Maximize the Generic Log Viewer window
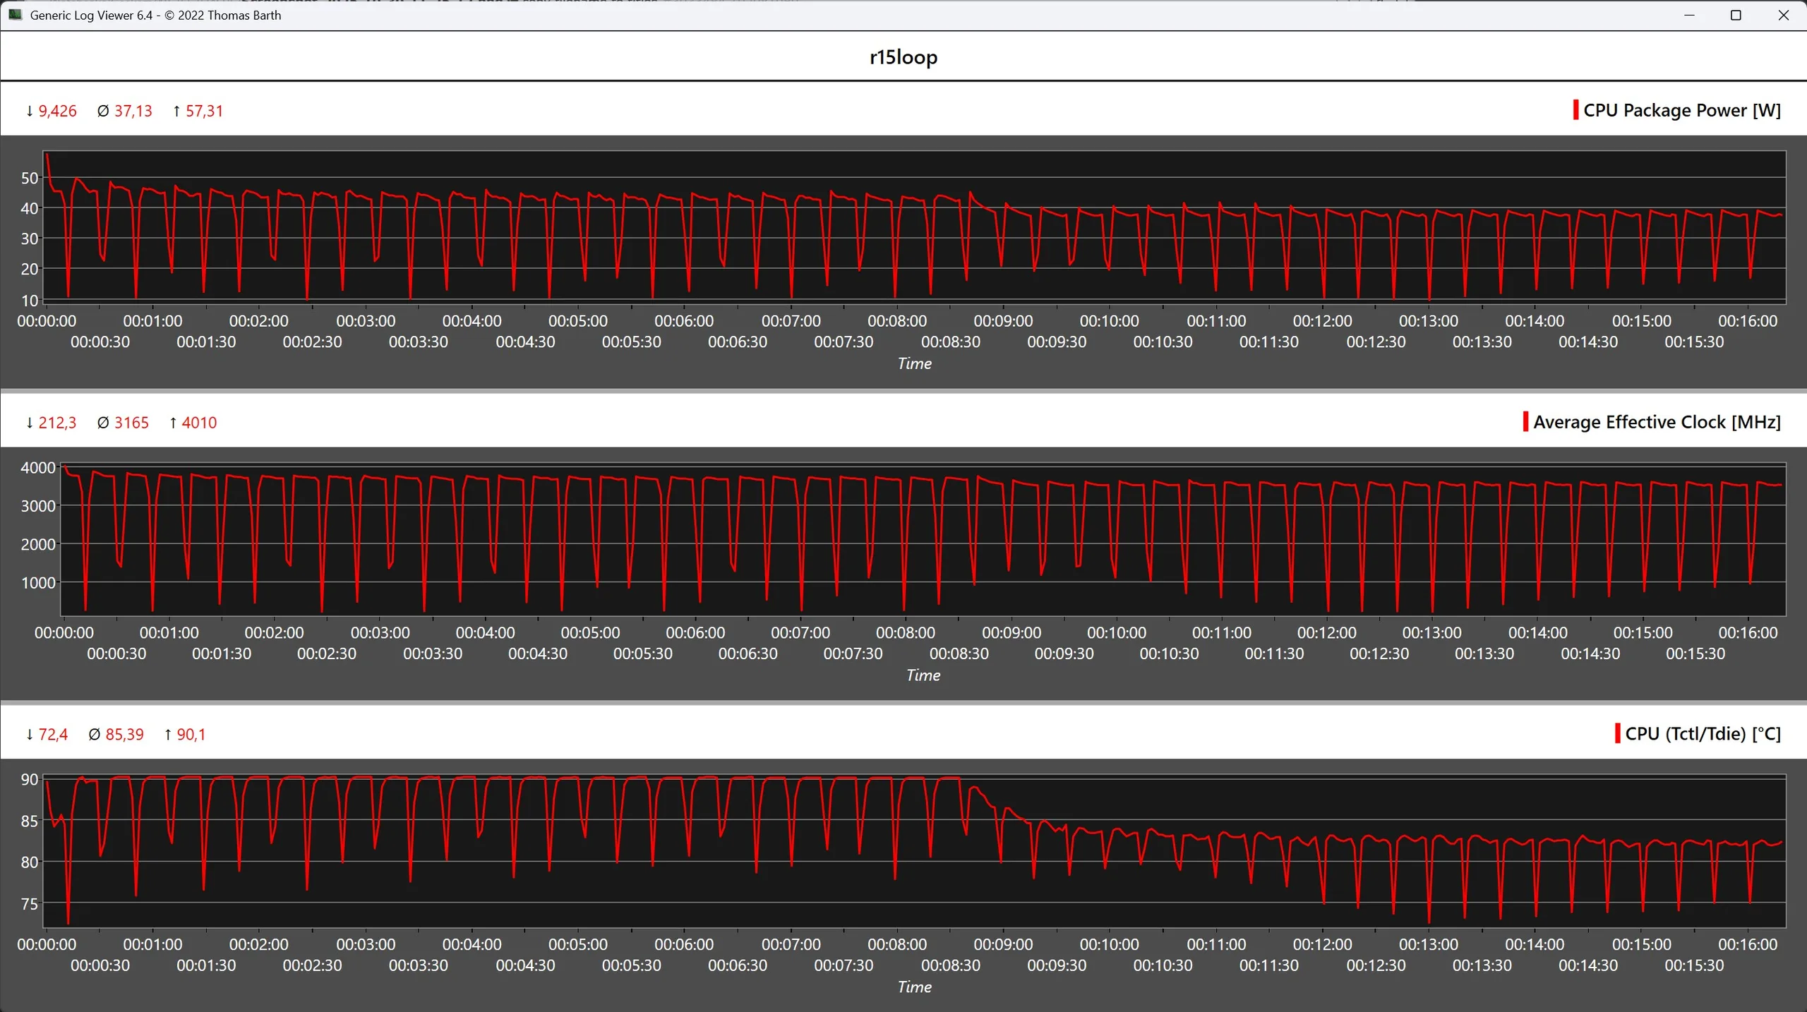The image size is (1807, 1012). click(1736, 15)
